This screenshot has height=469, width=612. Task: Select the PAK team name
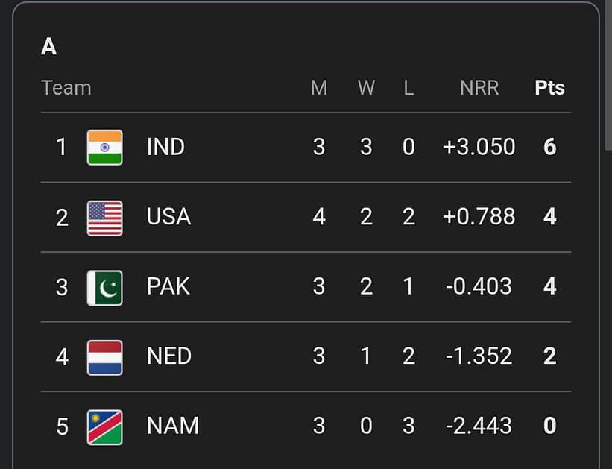168,286
